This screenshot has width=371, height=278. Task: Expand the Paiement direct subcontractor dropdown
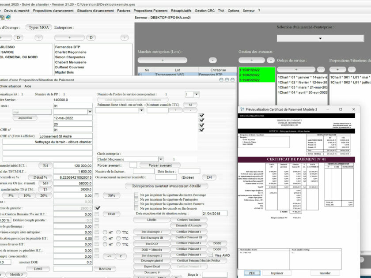point(141,110)
